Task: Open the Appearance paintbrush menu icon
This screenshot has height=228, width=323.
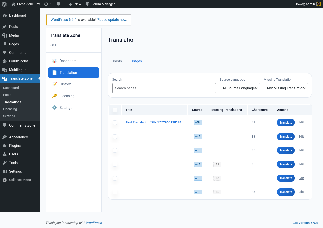Action: 5,137
